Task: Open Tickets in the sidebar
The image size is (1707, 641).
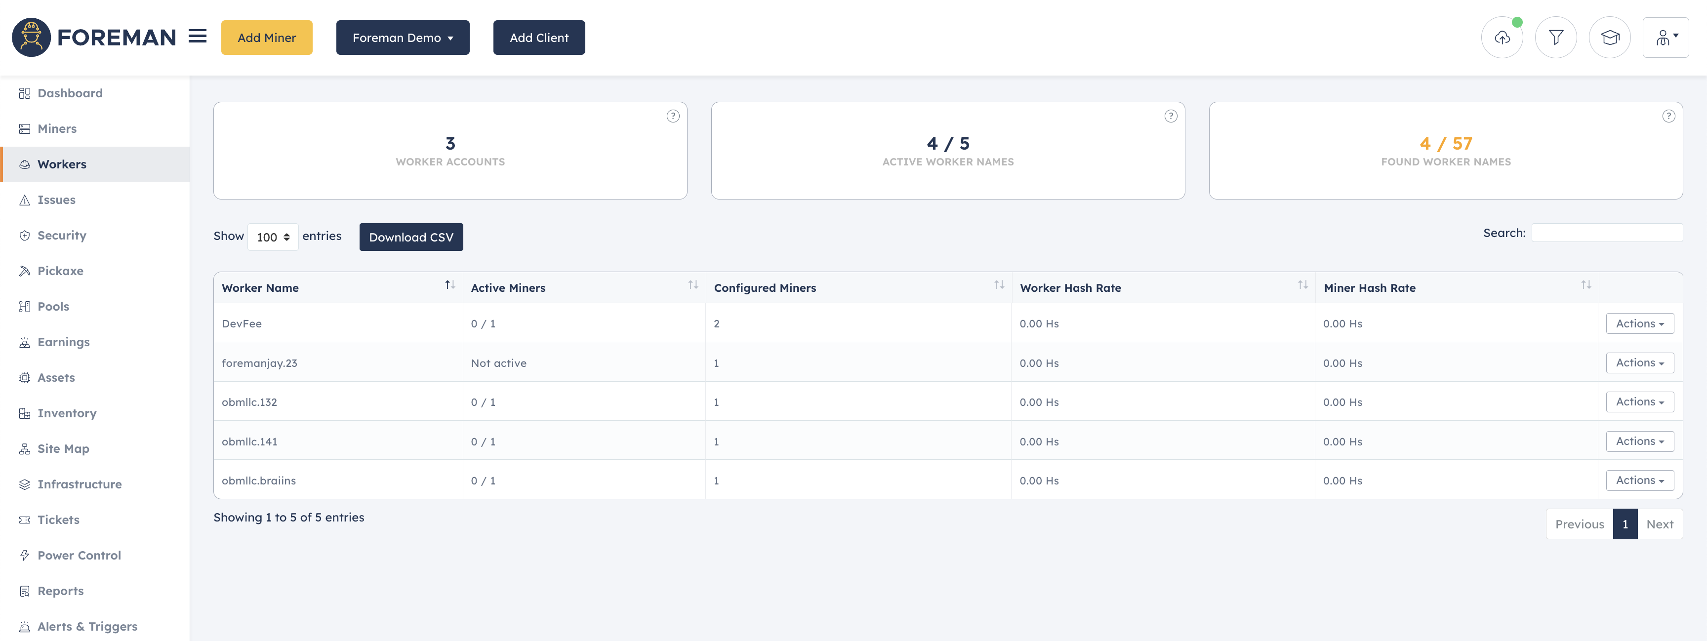Action: [95, 521]
